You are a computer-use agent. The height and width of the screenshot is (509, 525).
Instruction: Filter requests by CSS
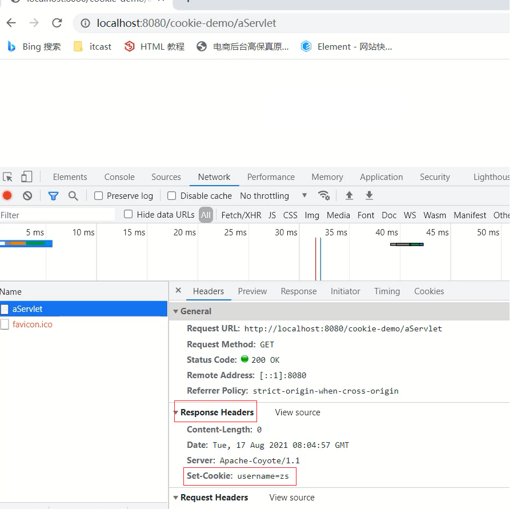click(x=290, y=215)
